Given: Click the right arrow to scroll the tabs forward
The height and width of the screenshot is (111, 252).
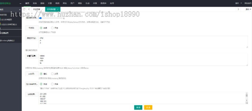Looking at the screenshot, I should (x=238, y=9).
